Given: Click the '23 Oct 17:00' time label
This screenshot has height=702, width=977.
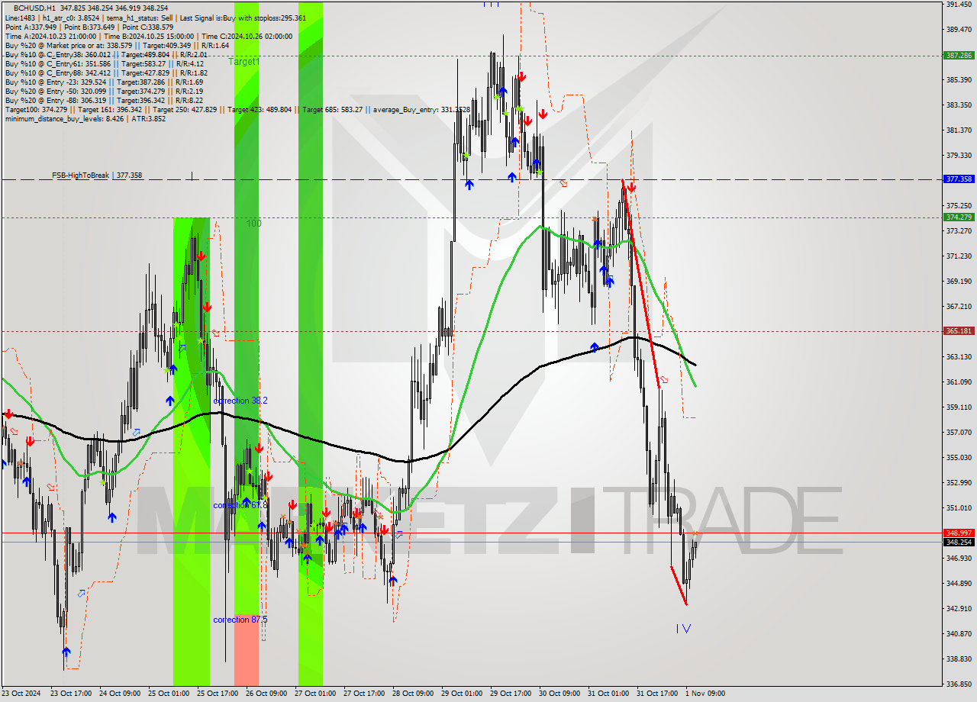Looking at the screenshot, I should (71, 694).
